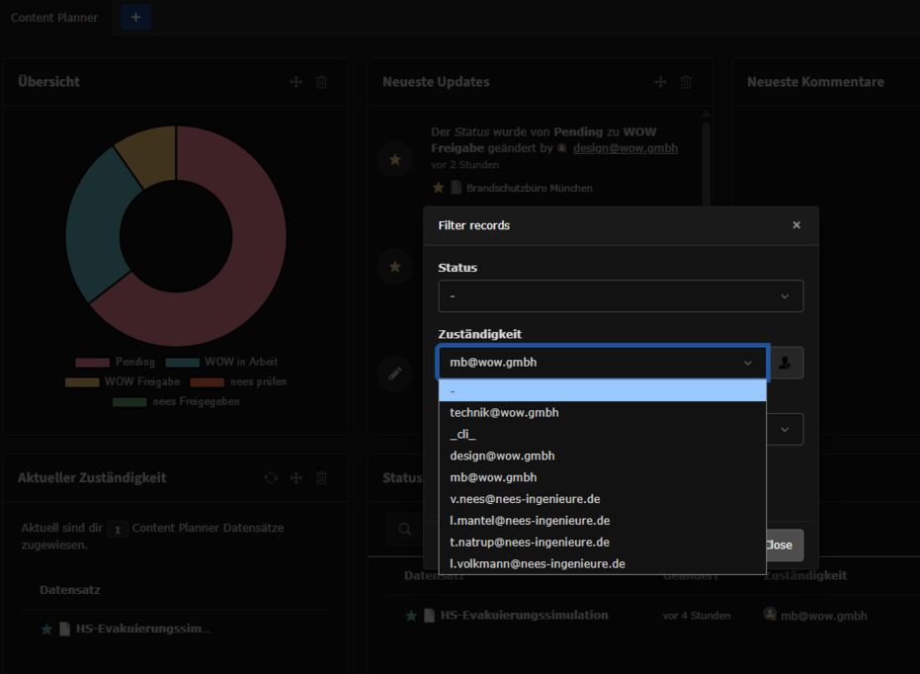Click the Close button in filter dialog
Viewport: 920px width, 674px height.
785,545
